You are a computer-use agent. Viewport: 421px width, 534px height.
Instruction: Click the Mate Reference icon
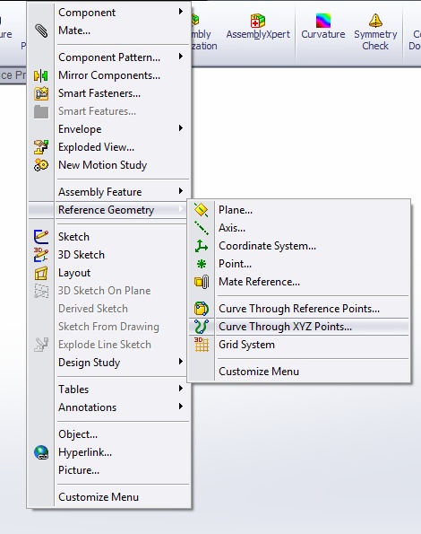(202, 282)
